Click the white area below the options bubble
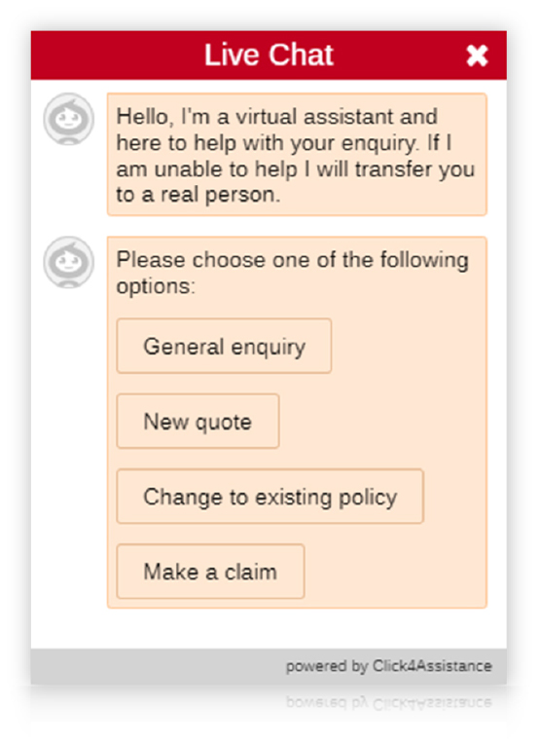Image resolution: width=540 pixels, height=743 pixels. tap(269, 628)
